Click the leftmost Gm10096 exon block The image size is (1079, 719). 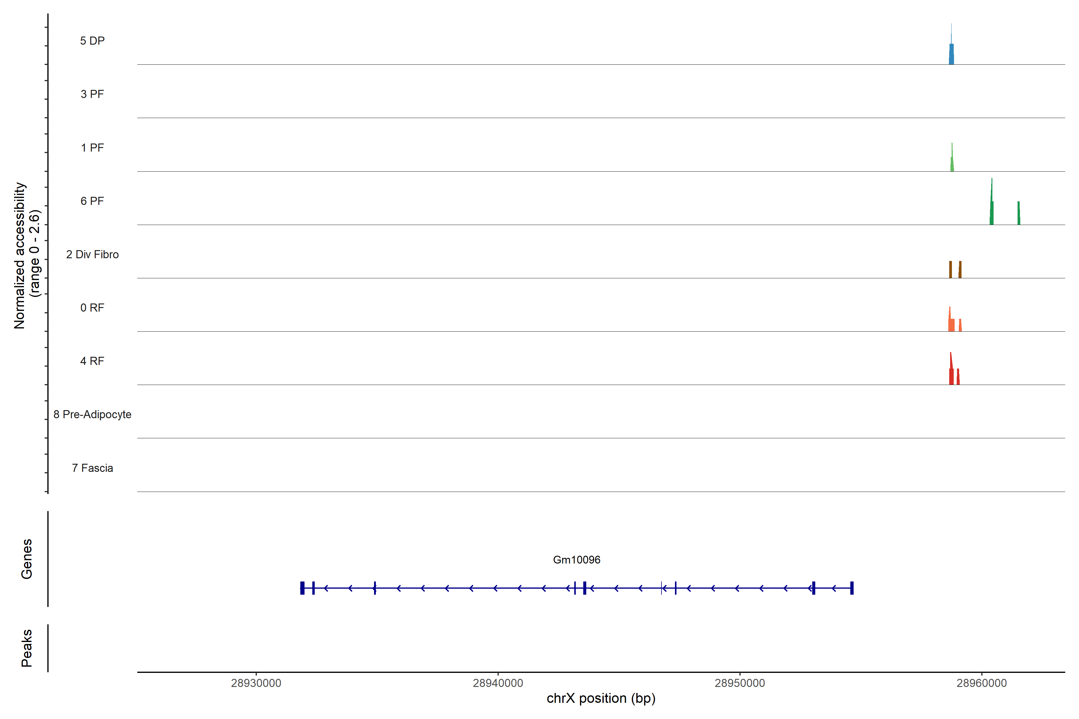(x=302, y=588)
